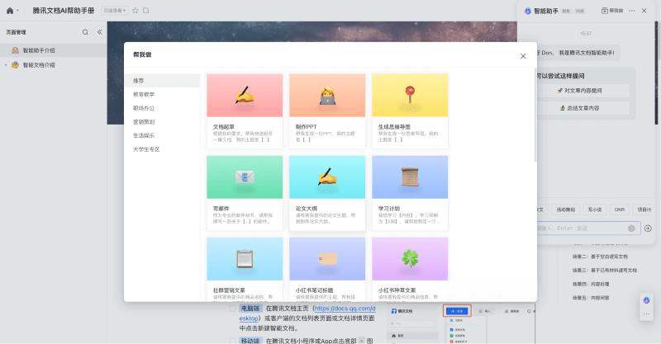Star the document with the favorite icon
The height and width of the screenshot is (344, 661).
[x=136, y=11]
